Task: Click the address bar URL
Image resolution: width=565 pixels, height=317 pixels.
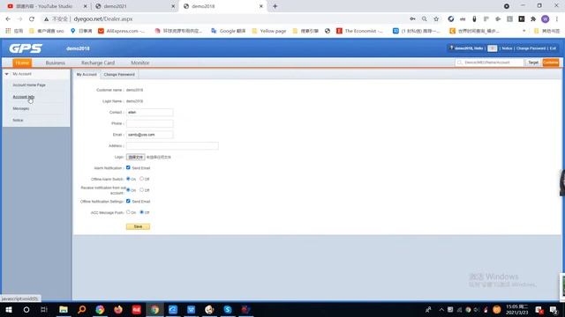Action: tap(103, 18)
